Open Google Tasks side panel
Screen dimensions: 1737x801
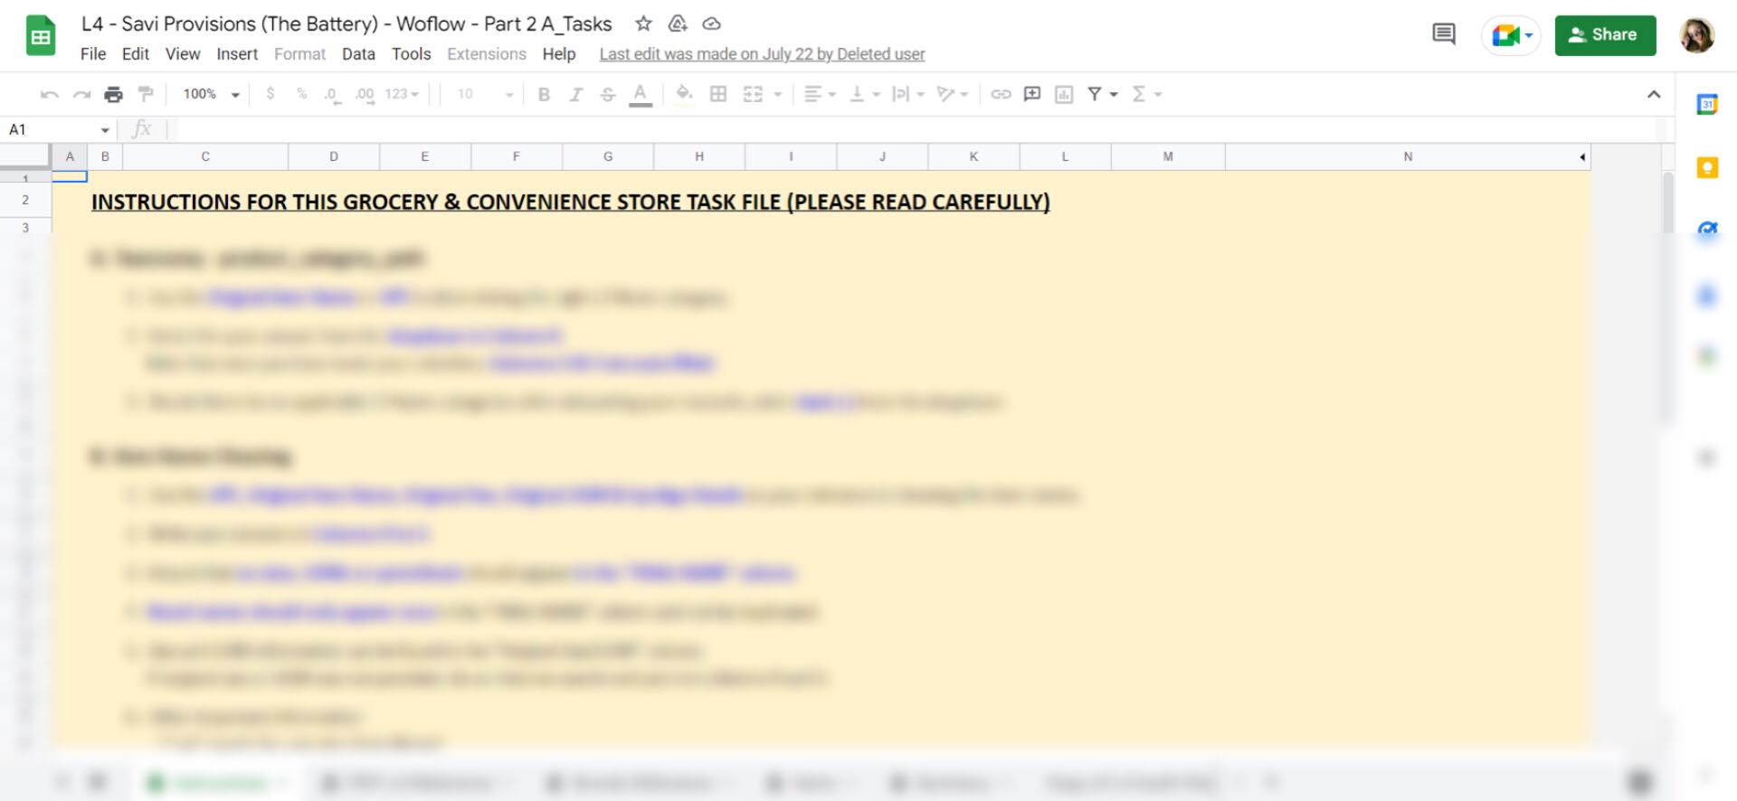tap(1707, 230)
